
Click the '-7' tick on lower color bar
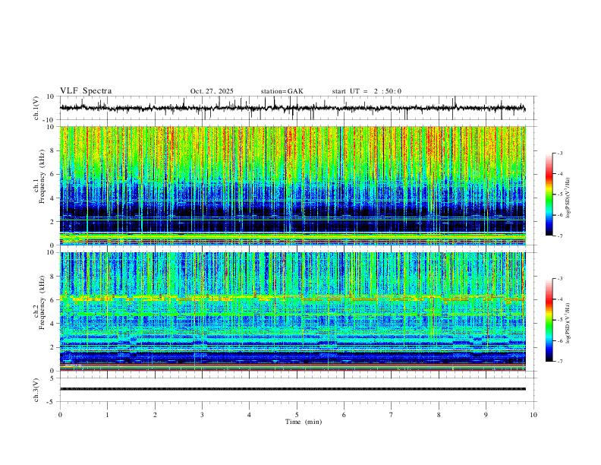pos(560,362)
